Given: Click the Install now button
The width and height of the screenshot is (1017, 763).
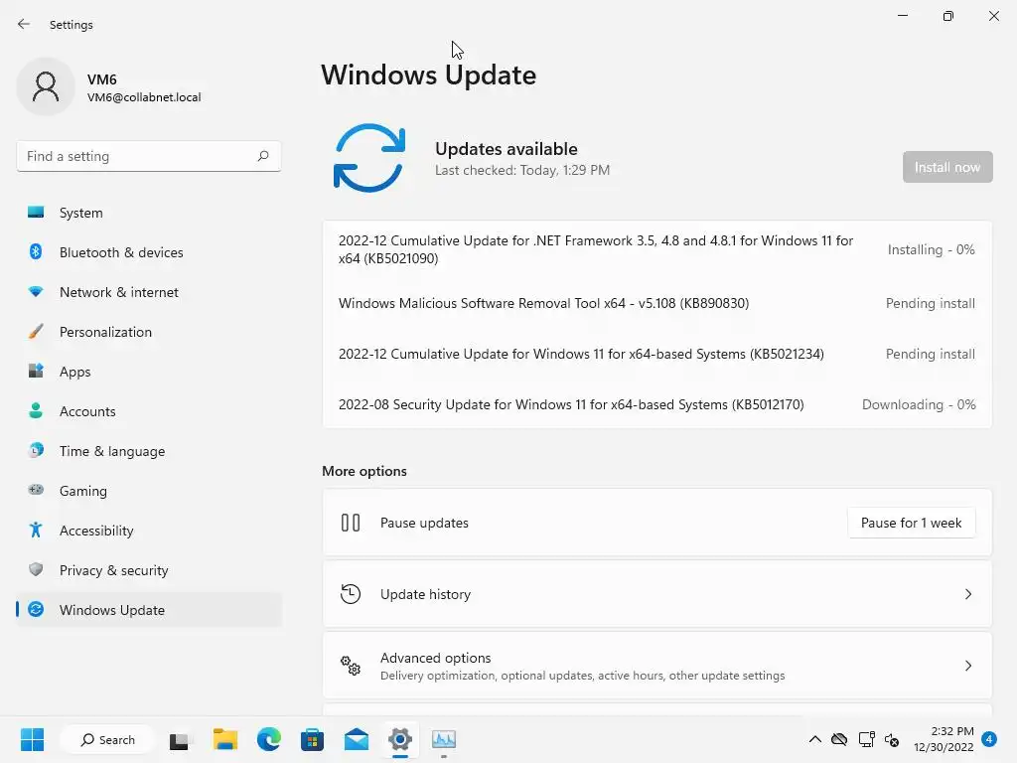Looking at the screenshot, I should [x=946, y=167].
